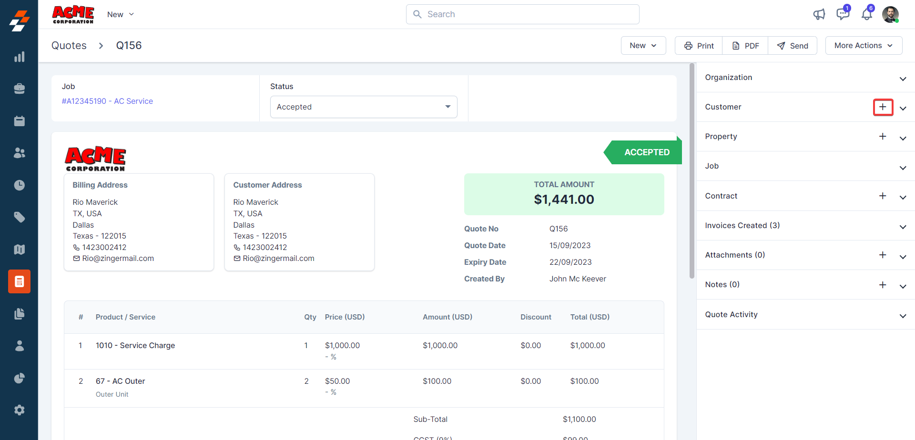Open the job link #A12345190 - AC Service

pyautogui.click(x=107, y=101)
